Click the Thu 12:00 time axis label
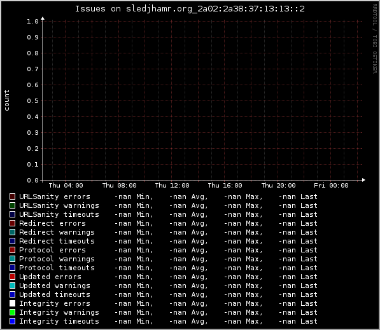 (x=172, y=186)
